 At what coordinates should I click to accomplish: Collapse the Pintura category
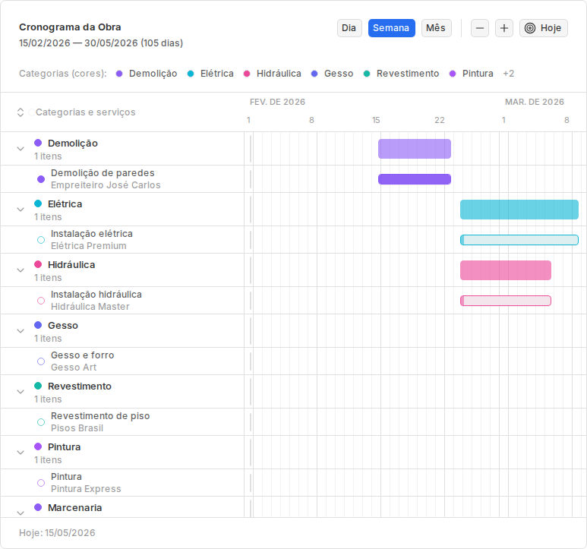(21, 453)
